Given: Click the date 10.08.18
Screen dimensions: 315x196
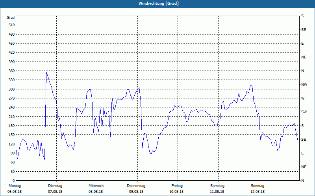Looking at the screenshot, I should coord(176,192).
